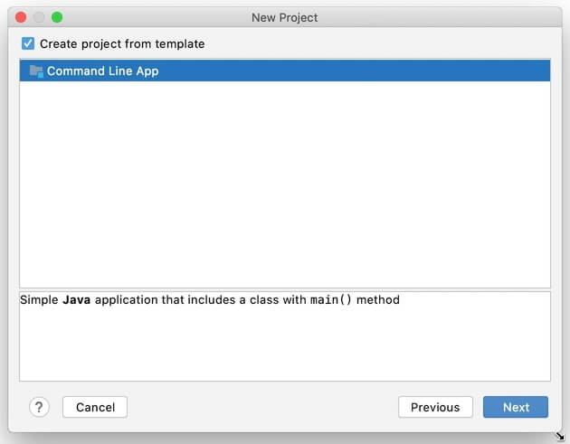
Task: Go back with the Previous button
Action: pos(435,407)
